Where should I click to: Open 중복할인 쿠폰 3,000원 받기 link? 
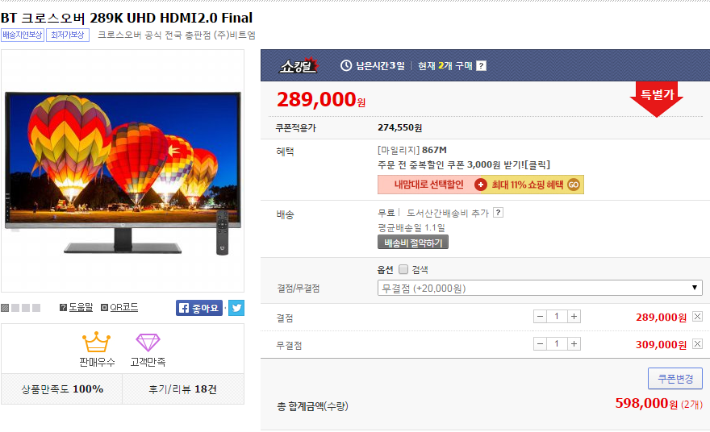click(464, 165)
